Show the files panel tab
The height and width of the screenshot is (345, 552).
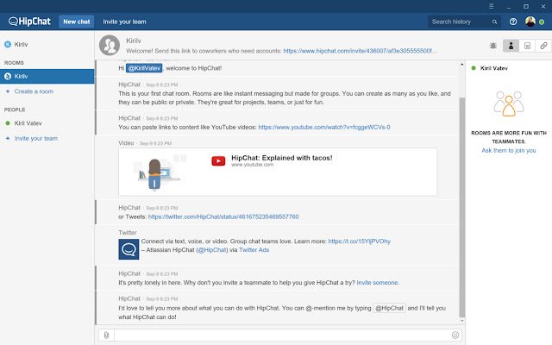(x=527, y=46)
